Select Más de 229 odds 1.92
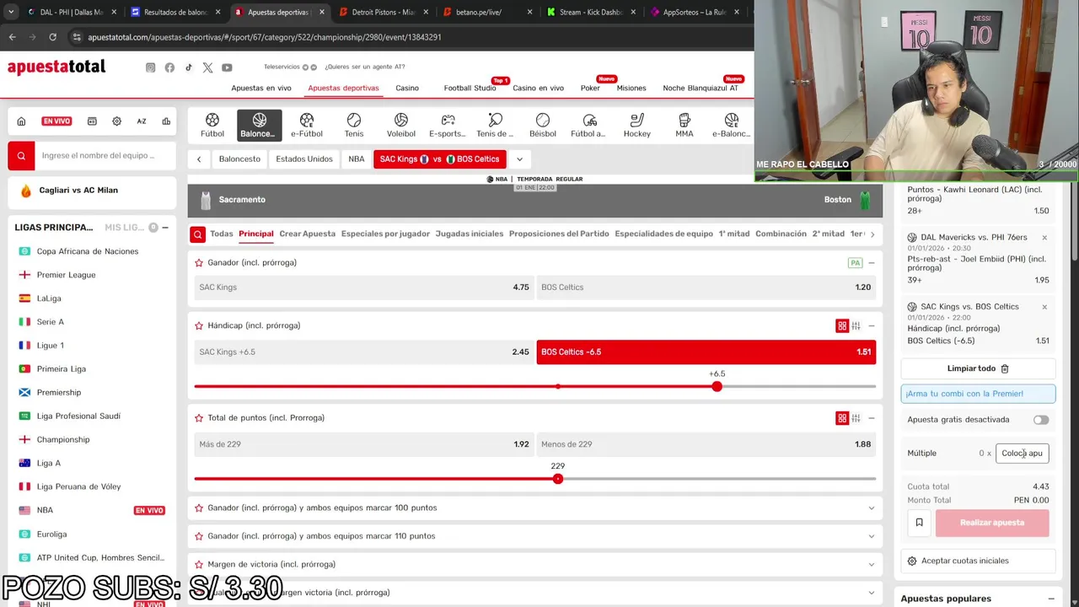Image resolution: width=1079 pixels, height=607 pixels. (364, 444)
